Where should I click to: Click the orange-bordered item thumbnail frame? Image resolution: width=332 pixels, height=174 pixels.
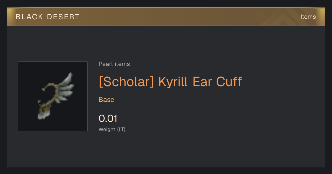53,96
